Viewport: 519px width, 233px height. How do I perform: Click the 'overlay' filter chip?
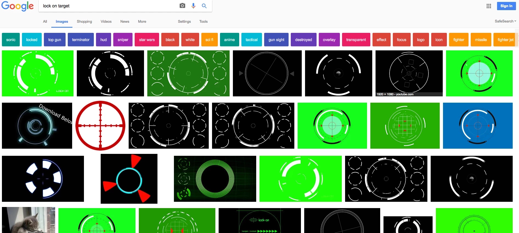(x=329, y=40)
